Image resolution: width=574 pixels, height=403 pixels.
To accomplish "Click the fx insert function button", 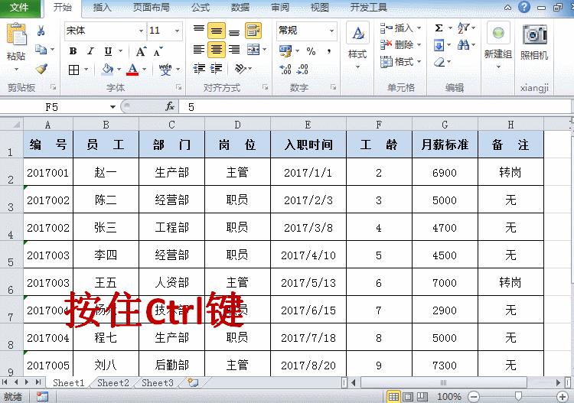I will 169,107.
